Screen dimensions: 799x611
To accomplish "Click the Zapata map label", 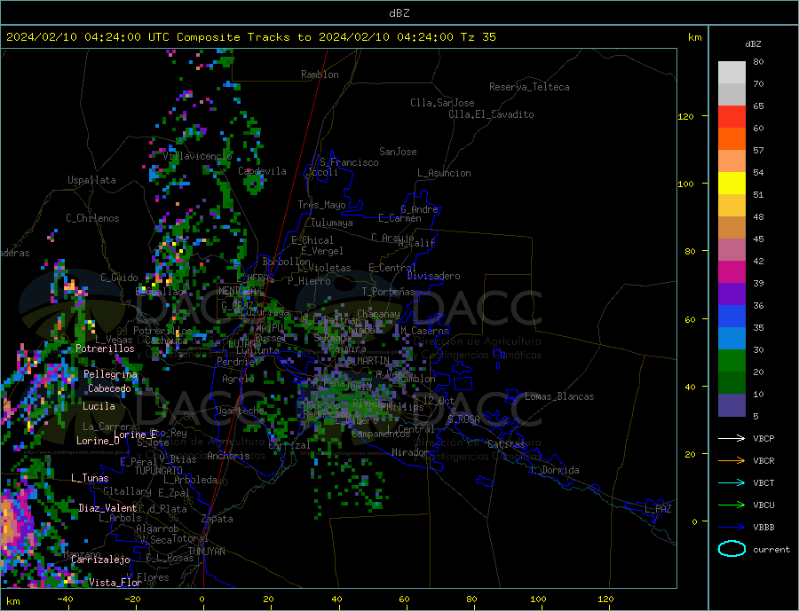I will point(218,519).
